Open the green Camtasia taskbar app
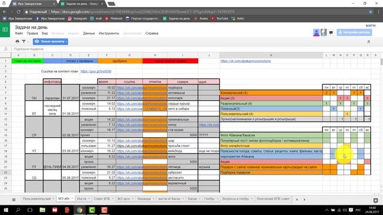The height and width of the screenshot is (215, 383). pos(92,210)
